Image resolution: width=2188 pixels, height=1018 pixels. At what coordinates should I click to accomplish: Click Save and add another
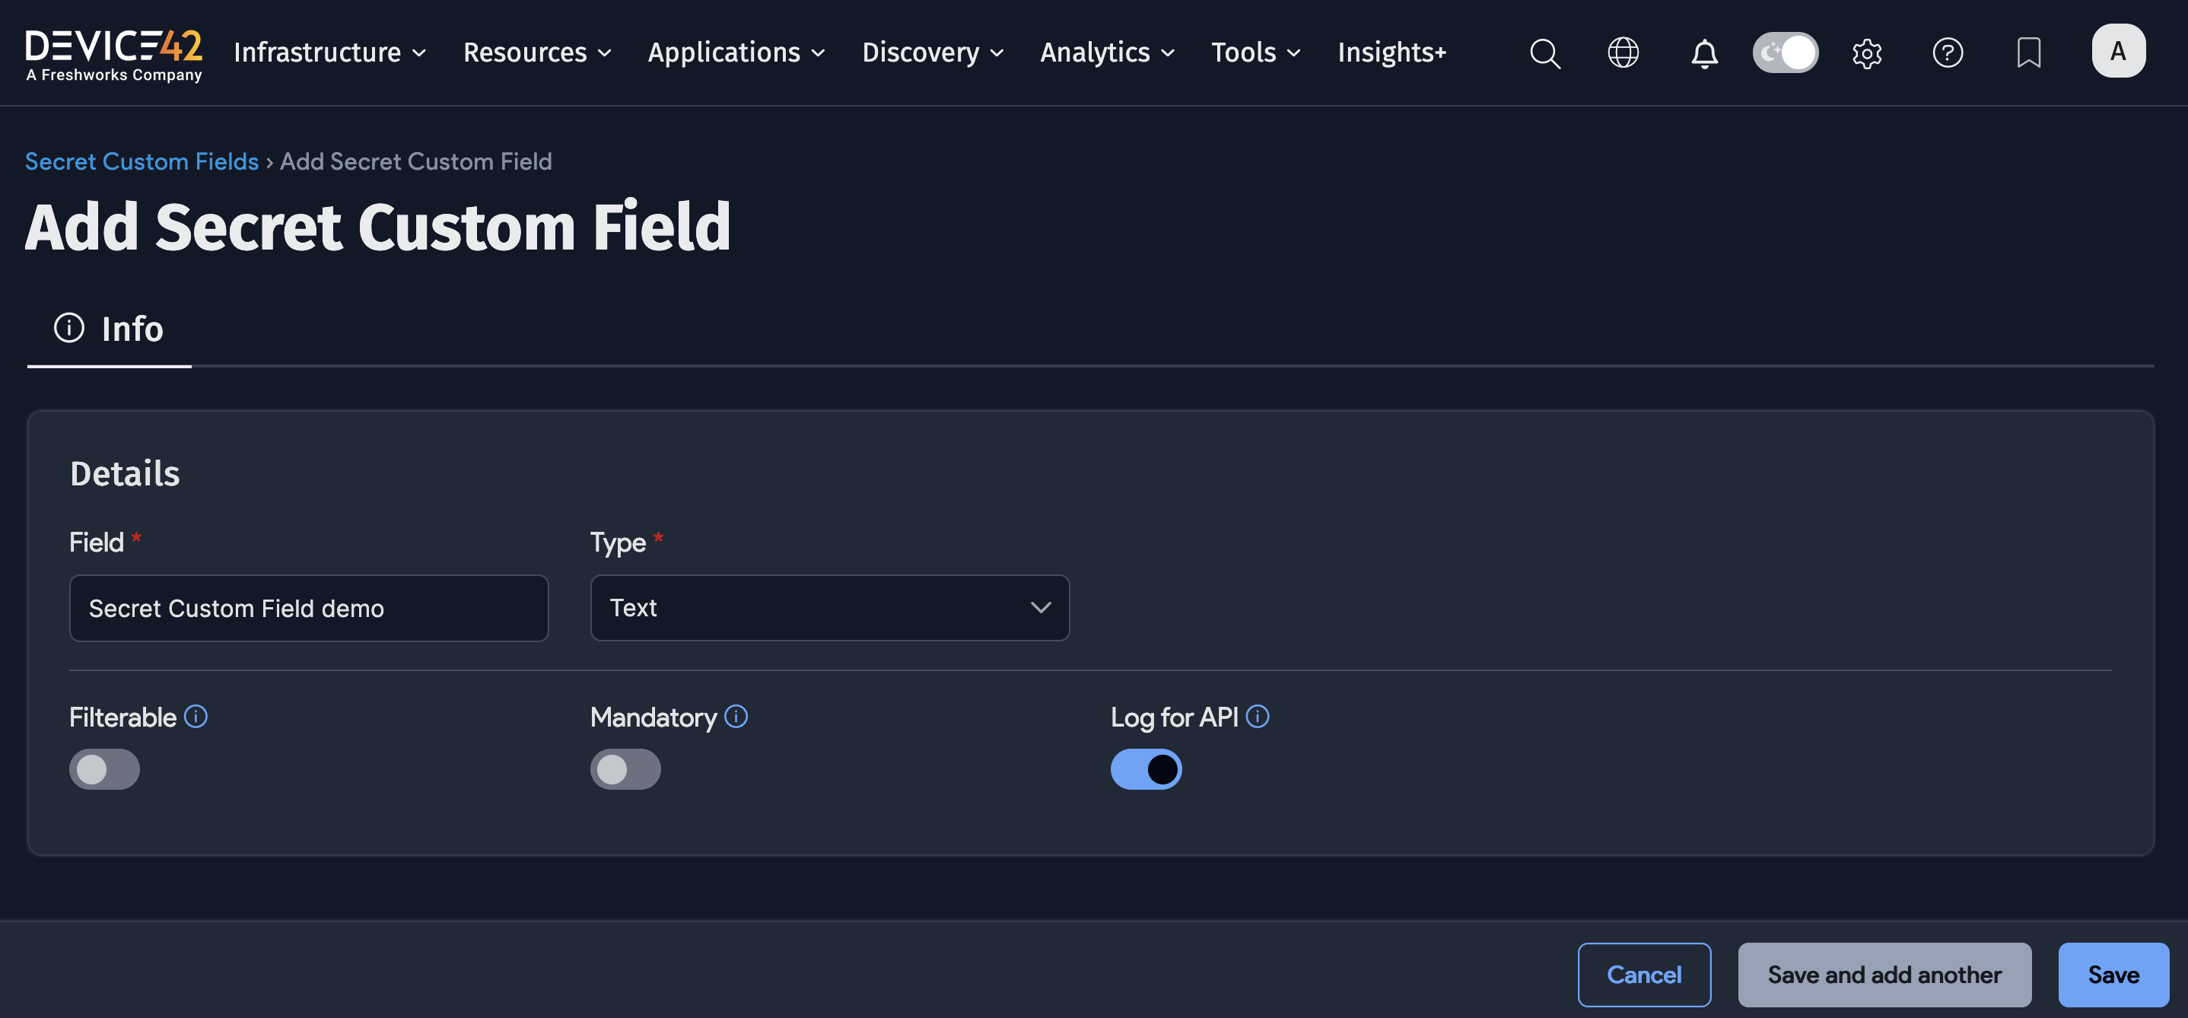1884,975
